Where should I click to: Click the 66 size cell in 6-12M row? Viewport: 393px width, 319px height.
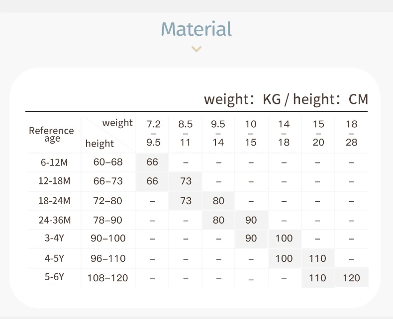coord(152,162)
